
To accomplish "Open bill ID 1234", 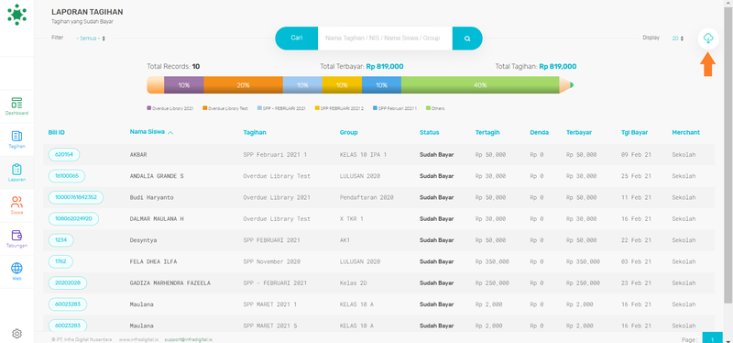I will 60,240.
